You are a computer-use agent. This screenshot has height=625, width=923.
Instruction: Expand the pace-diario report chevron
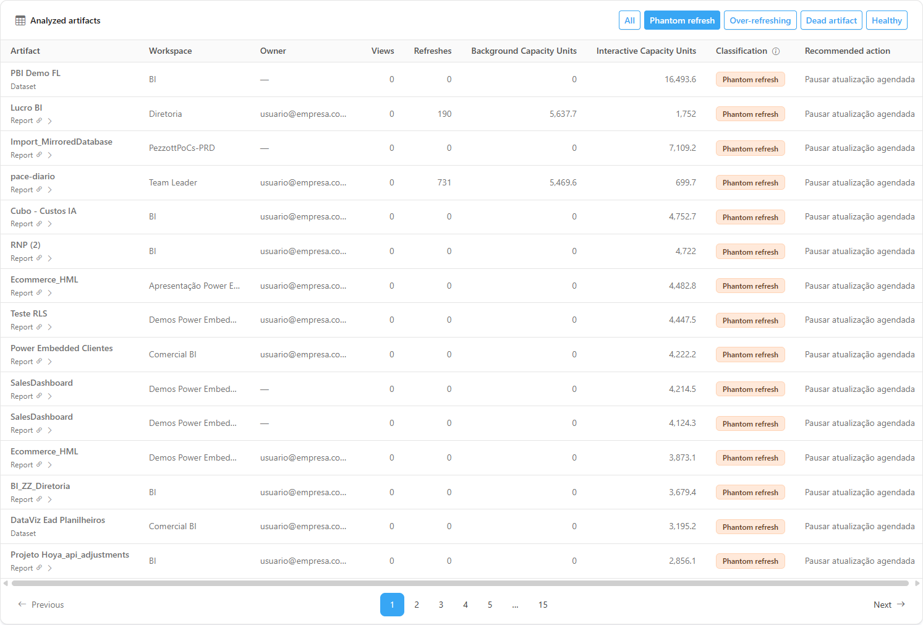click(50, 190)
